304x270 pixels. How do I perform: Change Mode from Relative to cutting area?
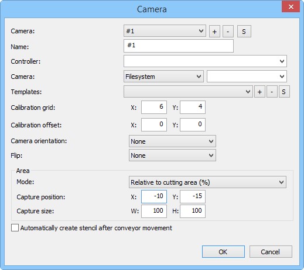(x=207, y=182)
